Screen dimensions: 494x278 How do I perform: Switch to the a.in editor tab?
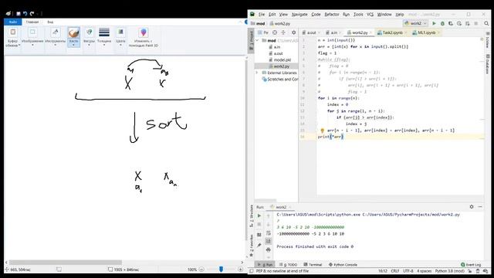coord(334,32)
